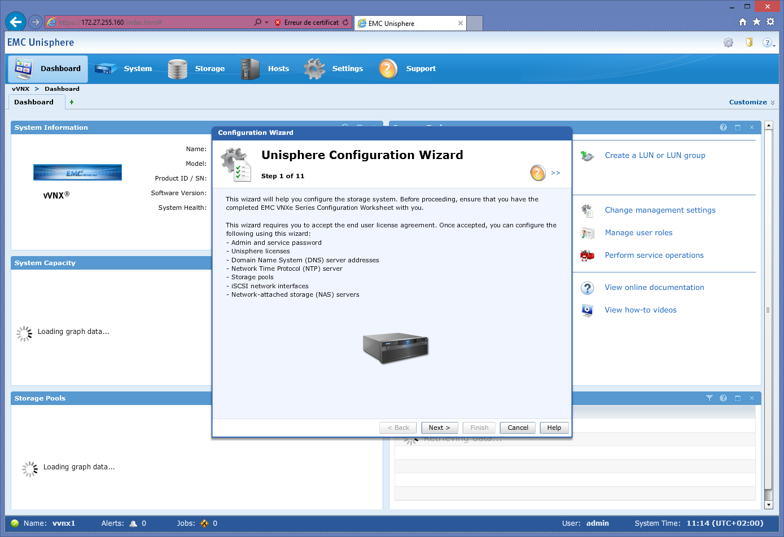This screenshot has height=537, width=784.
Task: Click the View how-to videos link
Action: click(640, 310)
